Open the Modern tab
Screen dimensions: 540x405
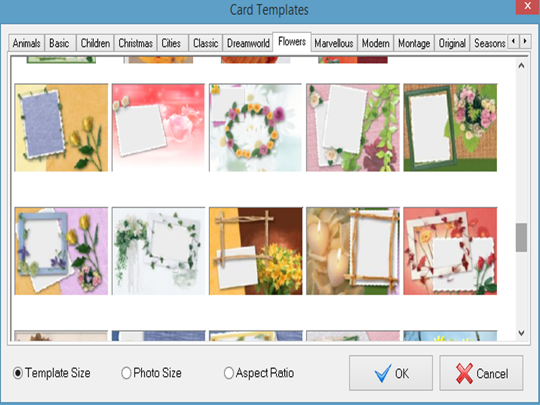376,43
